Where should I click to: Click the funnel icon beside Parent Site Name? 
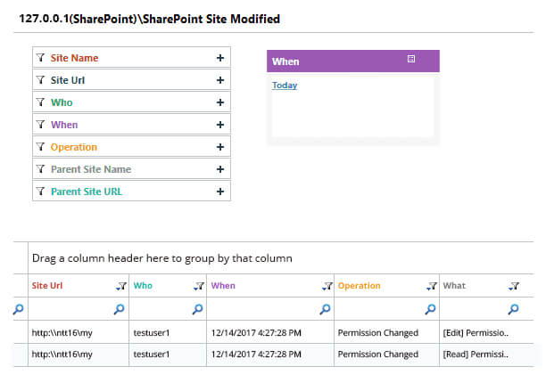pyautogui.click(x=40, y=169)
